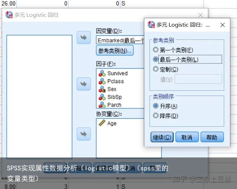Click the Embarked dependent variable field
The height and width of the screenshot is (189, 237).
120,40
